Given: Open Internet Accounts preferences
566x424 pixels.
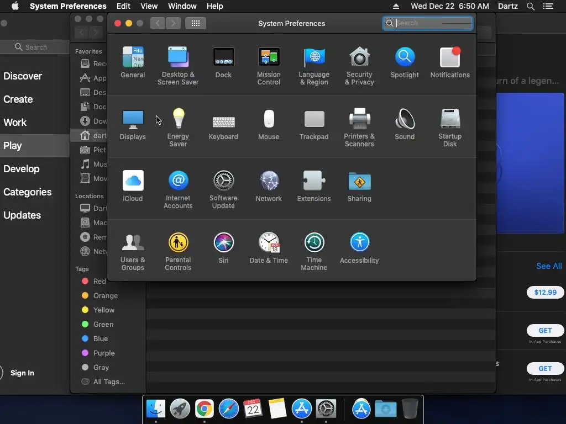Looking at the screenshot, I should pyautogui.click(x=178, y=190).
